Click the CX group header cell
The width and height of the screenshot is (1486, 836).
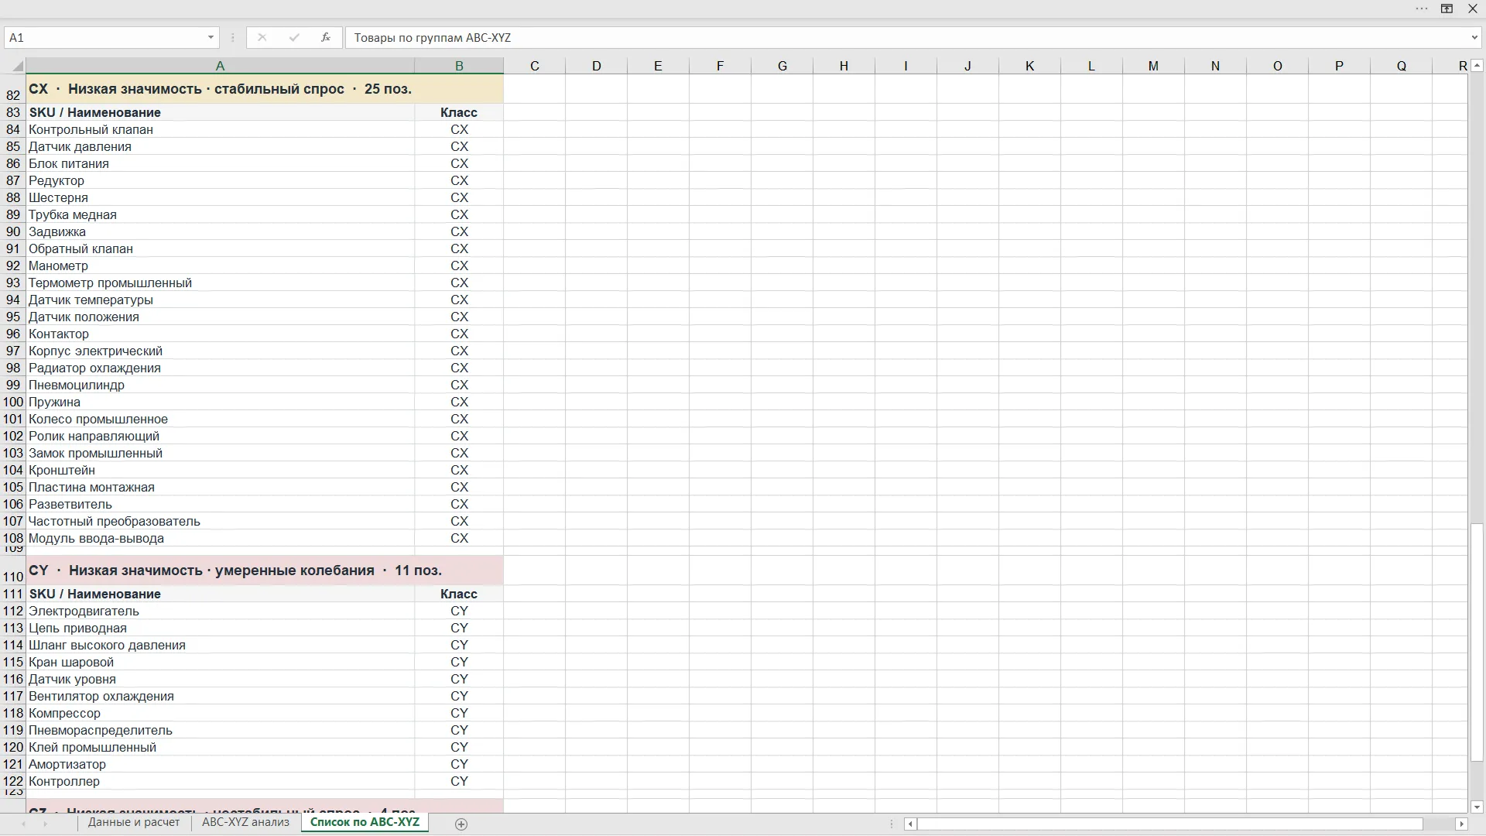tap(264, 89)
